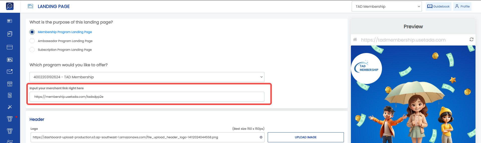Open the percent voucher sidebar icon
Image resolution: width=481 pixels, height=143 pixels.
(10, 60)
